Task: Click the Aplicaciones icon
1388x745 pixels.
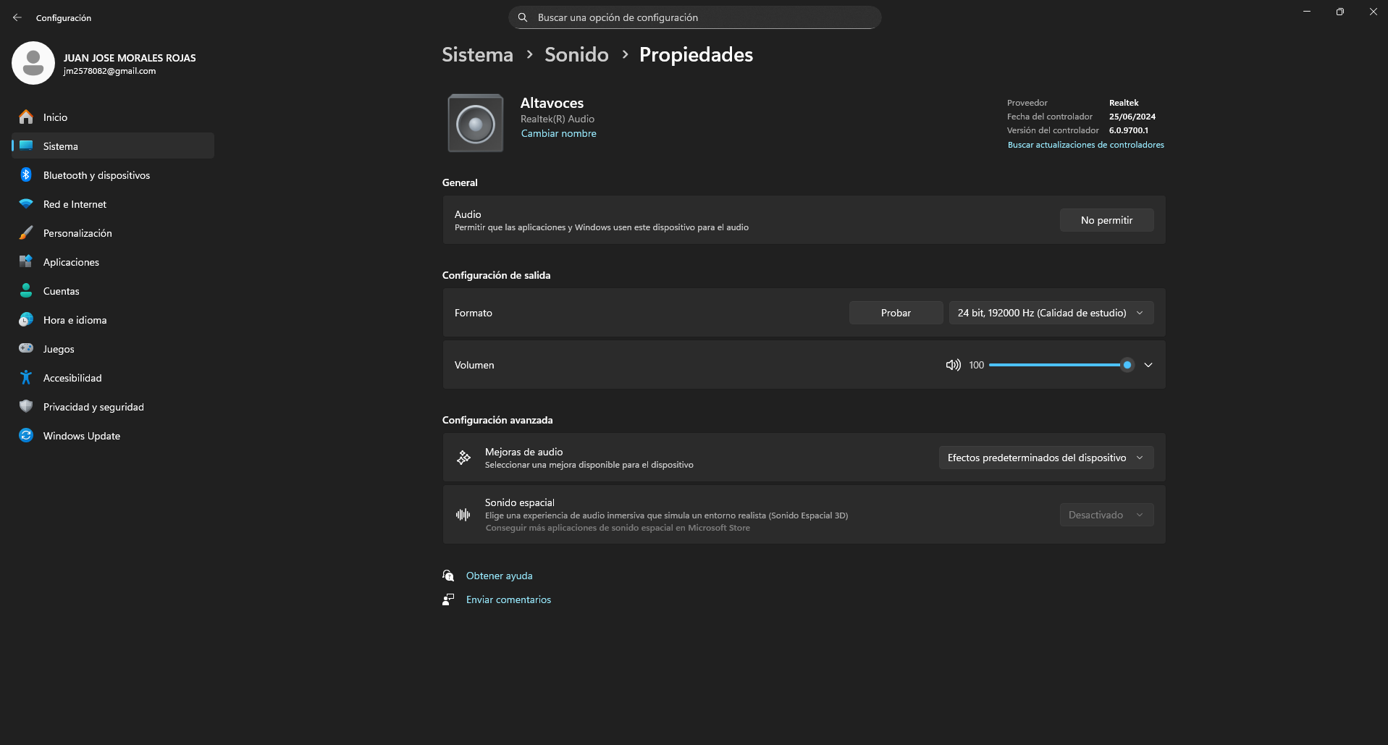Action: coord(26,261)
